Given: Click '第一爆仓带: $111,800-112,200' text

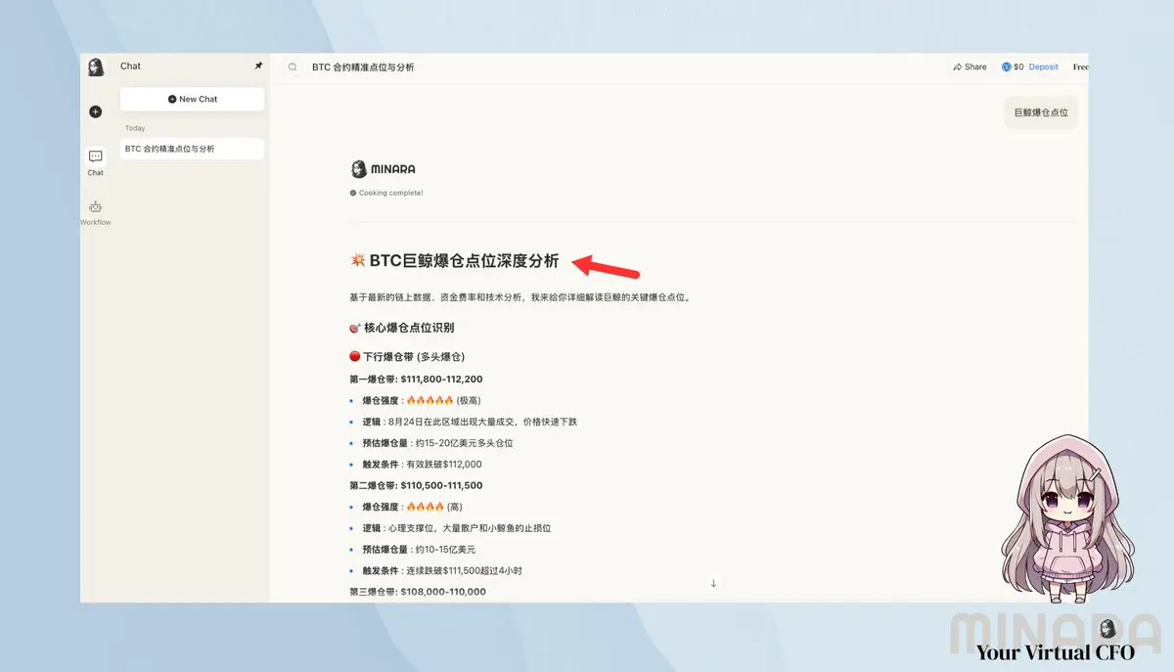Looking at the screenshot, I should 416,379.
